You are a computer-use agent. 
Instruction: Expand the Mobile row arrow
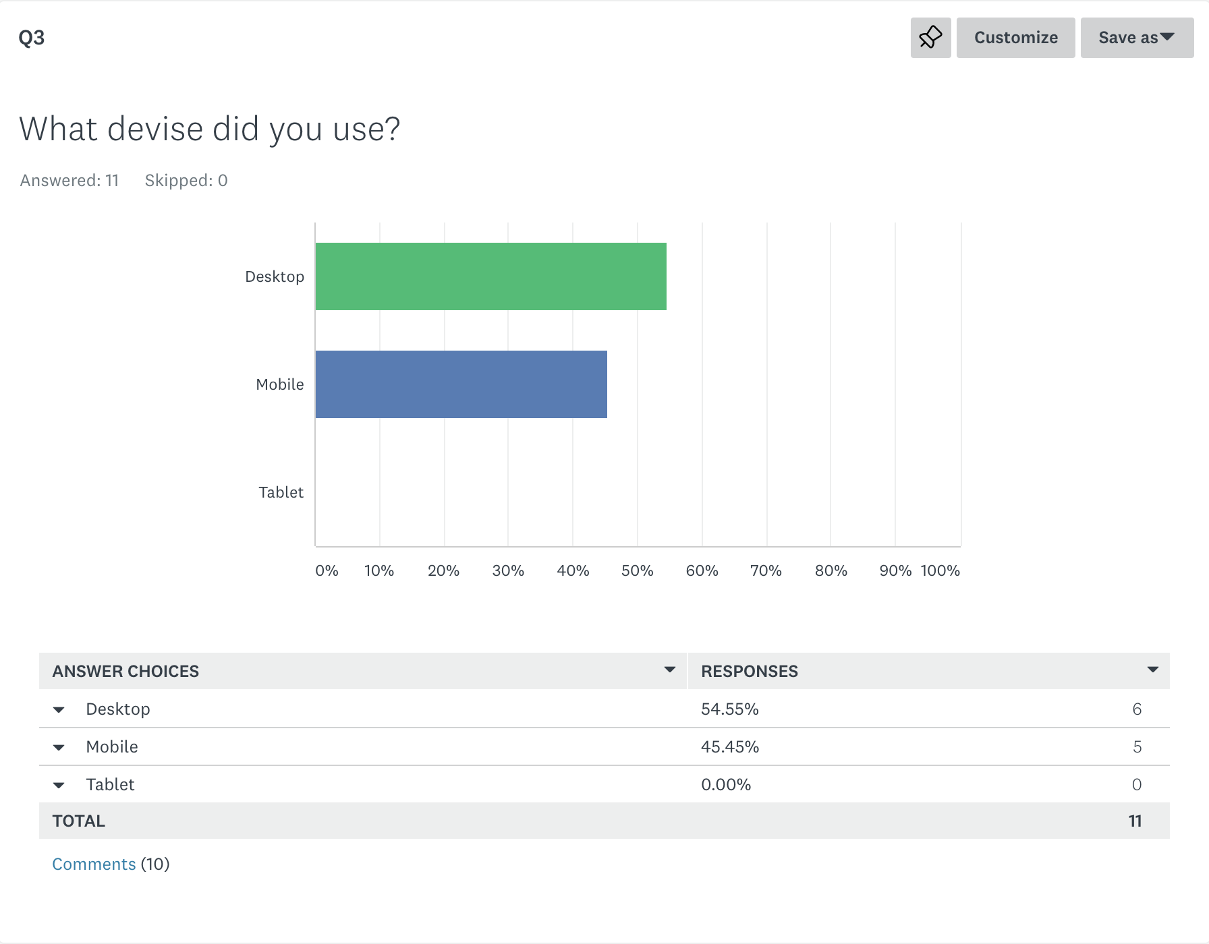pyautogui.click(x=59, y=747)
